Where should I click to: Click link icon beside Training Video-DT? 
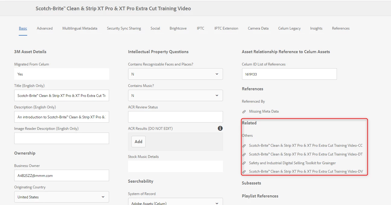click(x=244, y=154)
